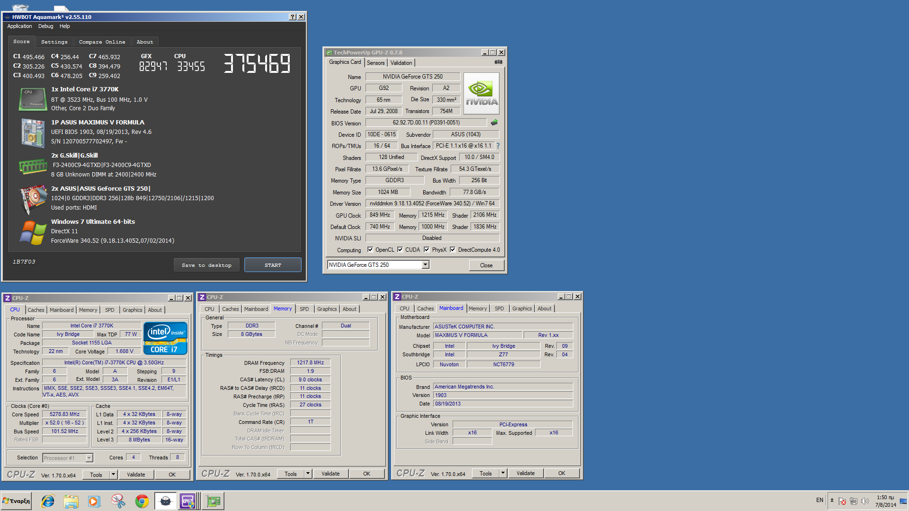909x511 pixels.
Task: Open Windows Media Player from taskbar
Action: point(94,501)
